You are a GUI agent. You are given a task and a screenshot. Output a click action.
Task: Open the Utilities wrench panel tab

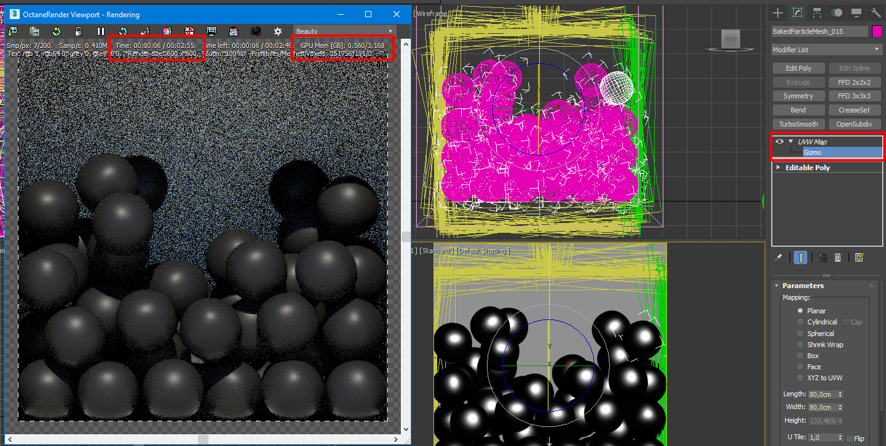(876, 13)
